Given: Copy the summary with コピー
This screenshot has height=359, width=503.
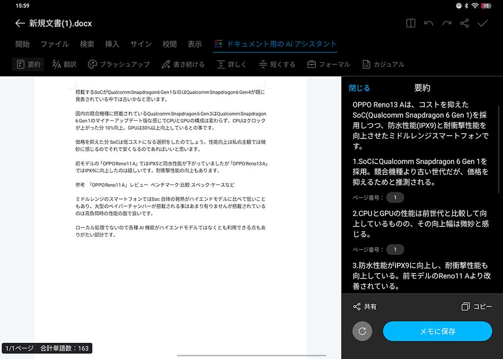Looking at the screenshot, I should (x=476, y=306).
